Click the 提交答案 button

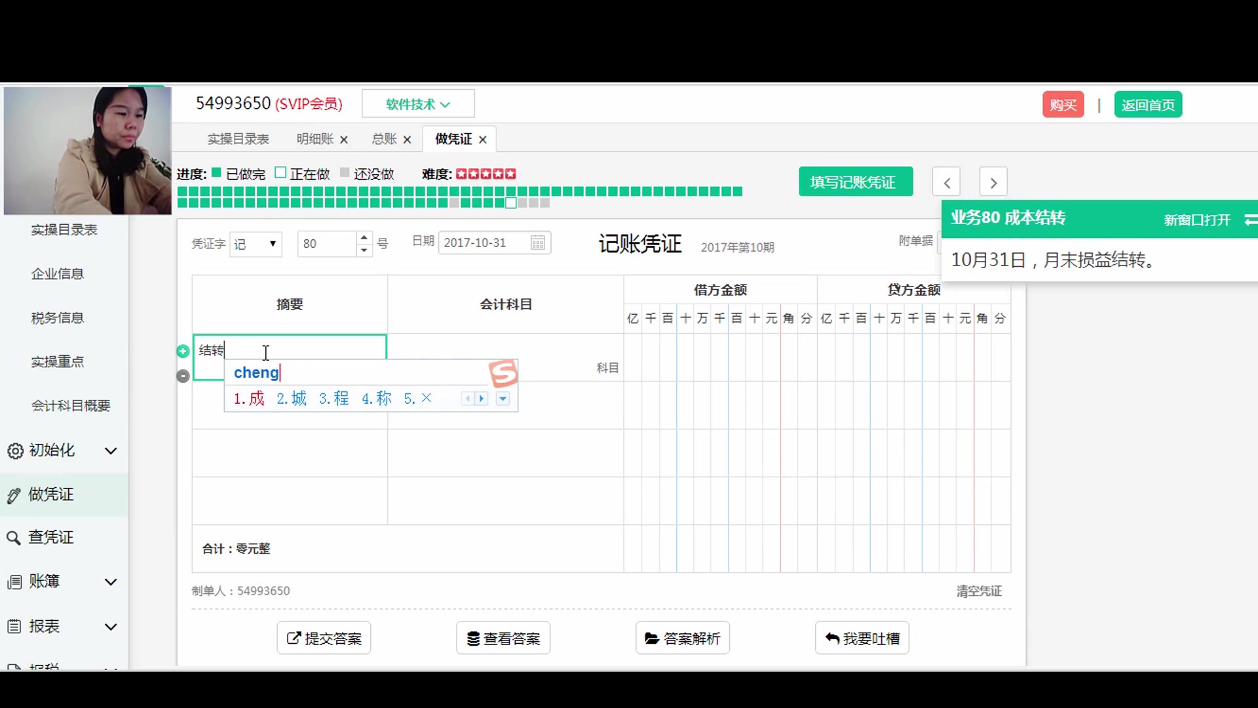[x=324, y=638]
